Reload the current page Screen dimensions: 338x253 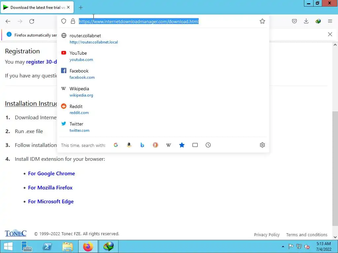[x=32, y=21]
